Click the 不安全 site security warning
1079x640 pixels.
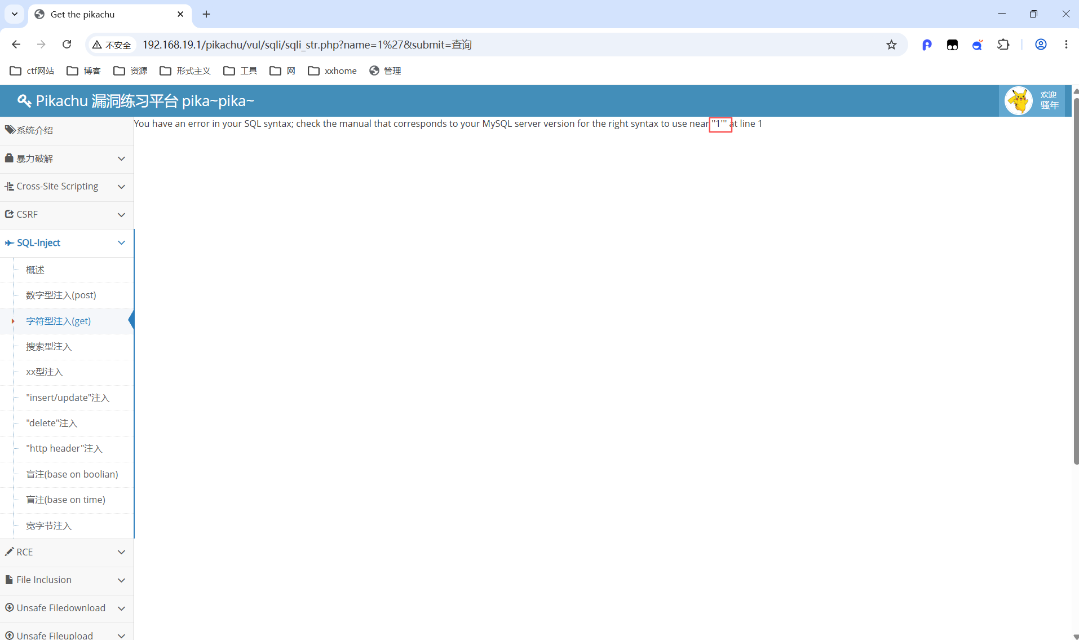pyautogui.click(x=112, y=45)
